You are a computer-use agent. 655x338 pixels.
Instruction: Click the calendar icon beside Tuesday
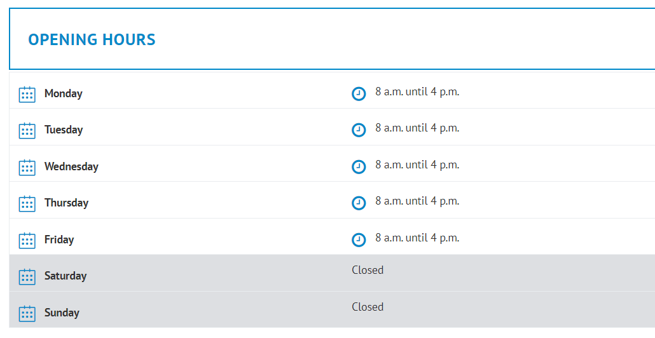pyautogui.click(x=27, y=130)
